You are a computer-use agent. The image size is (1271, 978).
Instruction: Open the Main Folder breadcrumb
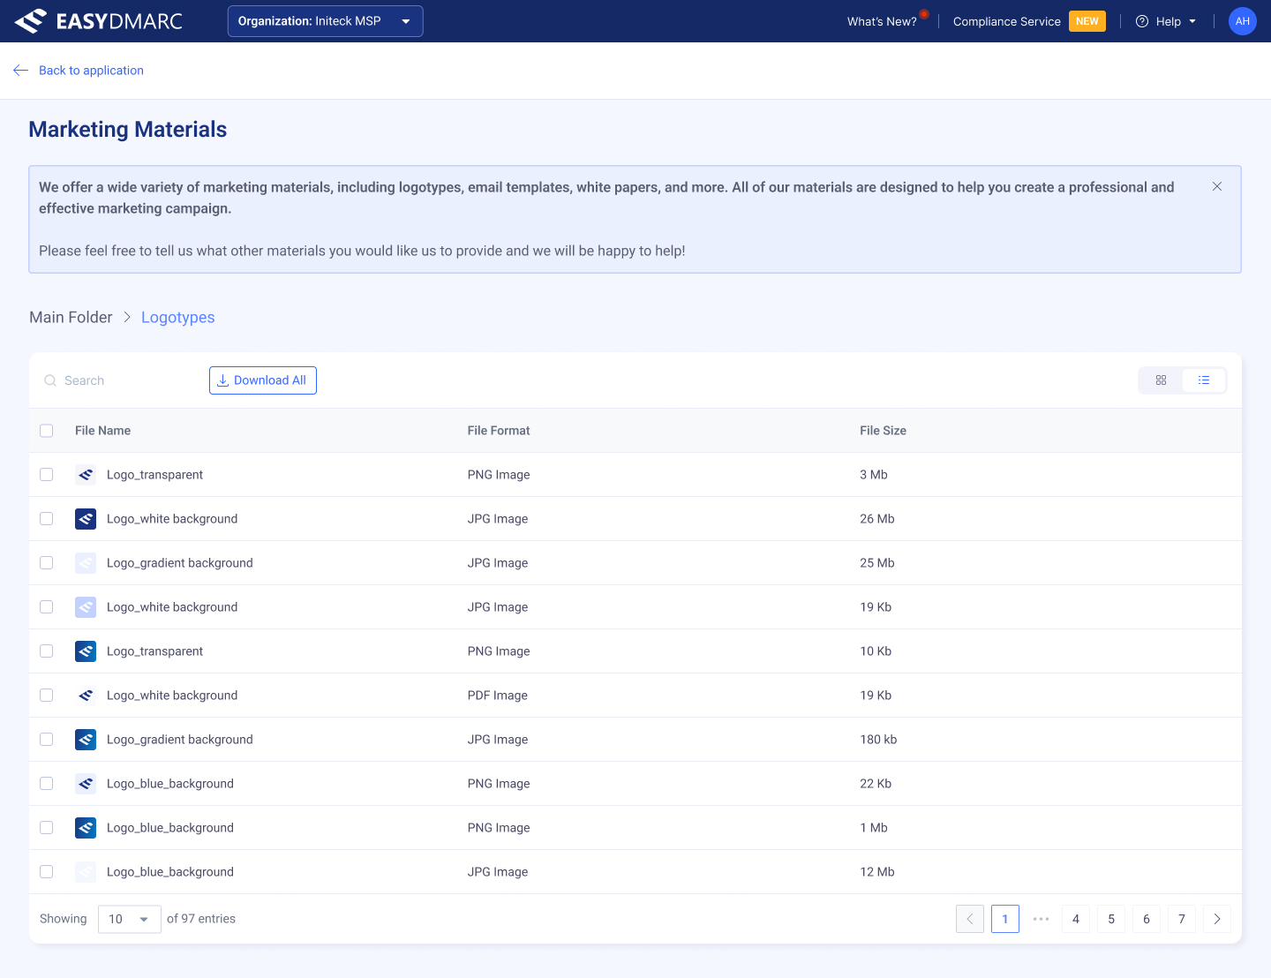(71, 317)
